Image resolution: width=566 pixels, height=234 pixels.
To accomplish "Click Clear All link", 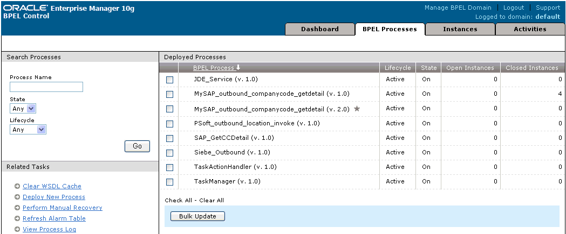I will 212,201.
